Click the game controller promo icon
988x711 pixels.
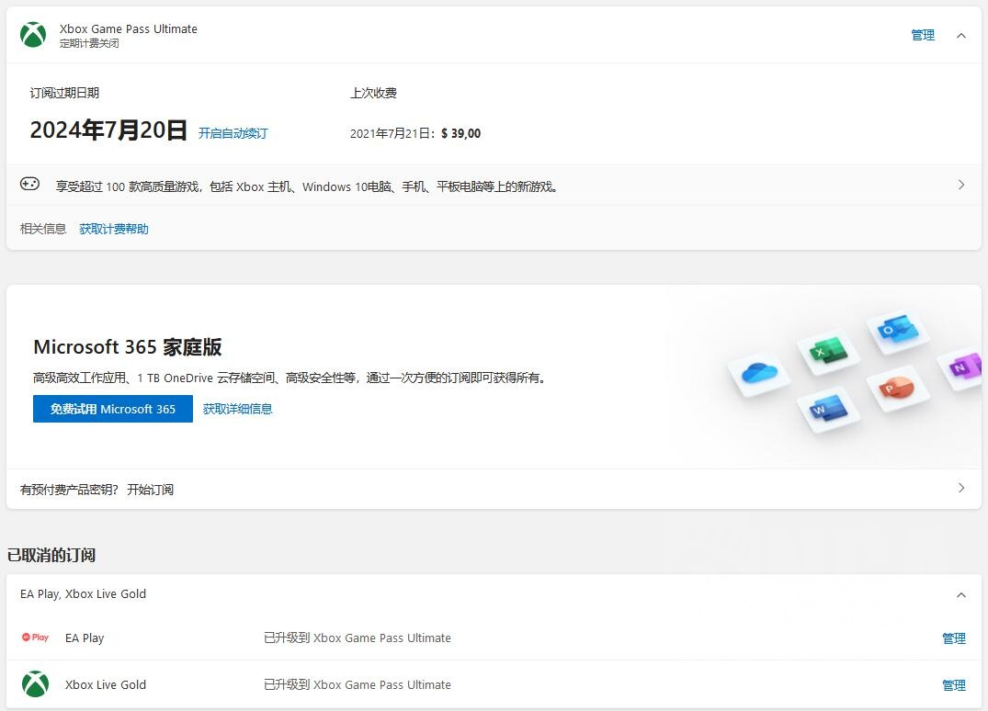tap(30, 184)
